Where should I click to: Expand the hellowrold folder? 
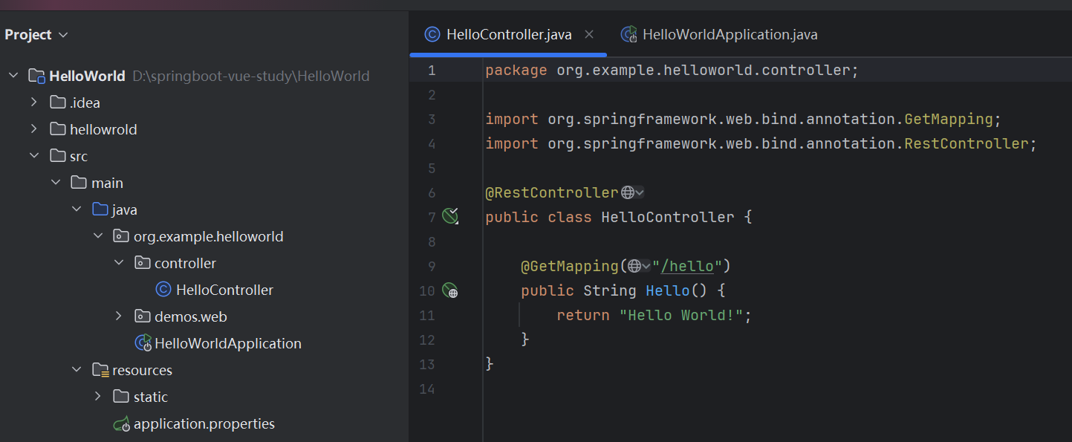(x=33, y=129)
